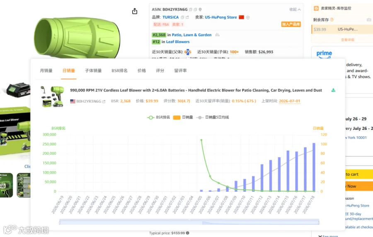This screenshot has width=373, height=237.
Task: Open the 子体销量 tab
Action: tap(93, 71)
